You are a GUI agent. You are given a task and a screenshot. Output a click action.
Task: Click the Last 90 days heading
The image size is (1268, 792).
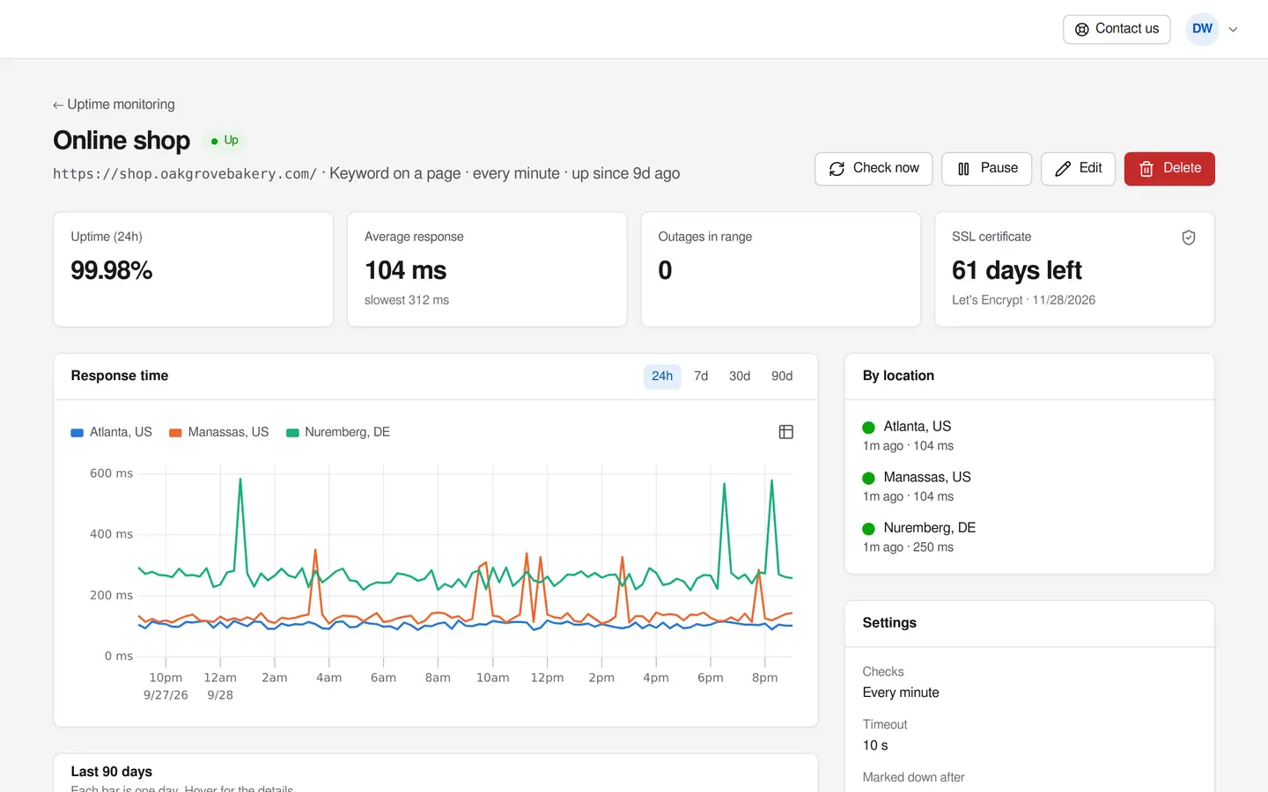coord(112,772)
